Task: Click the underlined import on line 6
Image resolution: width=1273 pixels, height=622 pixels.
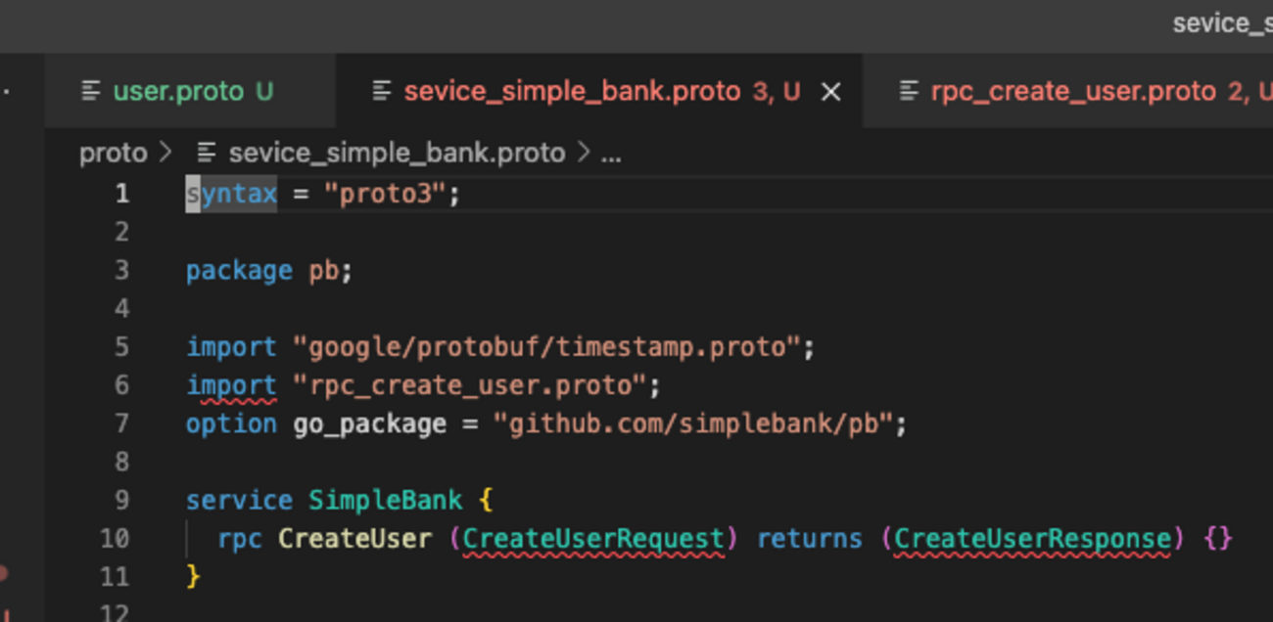Action: click(231, 385)
